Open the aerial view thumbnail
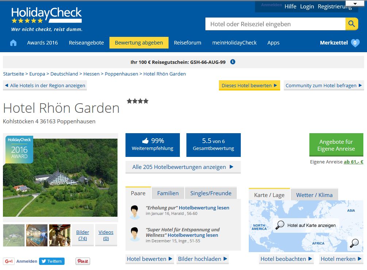The width and height of the screenshot is (367, 270). coord(14,235)
